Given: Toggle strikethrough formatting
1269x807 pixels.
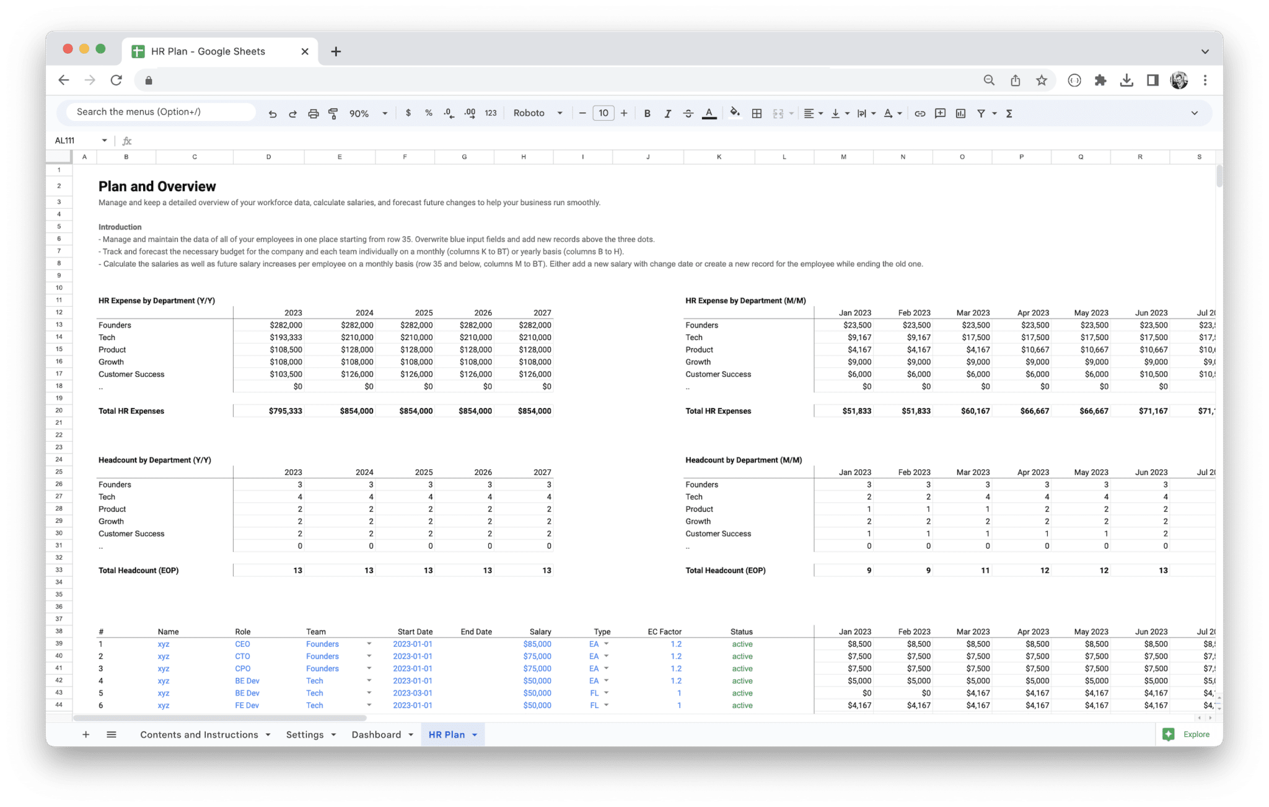Looking at the screenshot, I should point(688,113).
